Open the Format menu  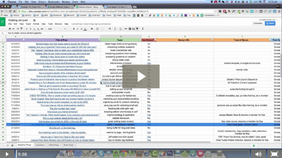pos(36,24)
